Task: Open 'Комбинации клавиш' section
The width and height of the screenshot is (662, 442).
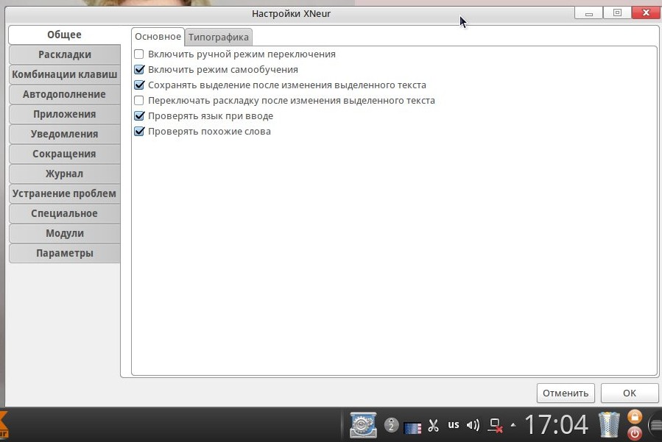Action: pos(64,75)
